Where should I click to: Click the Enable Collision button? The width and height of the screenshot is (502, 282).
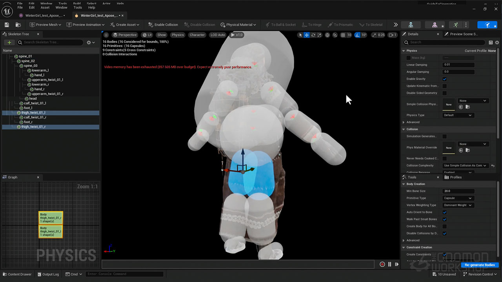(x=163, y=25)
